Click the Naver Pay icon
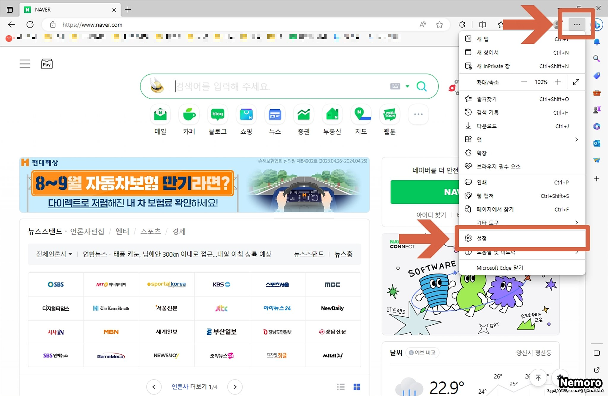 [x=47, y=64]
